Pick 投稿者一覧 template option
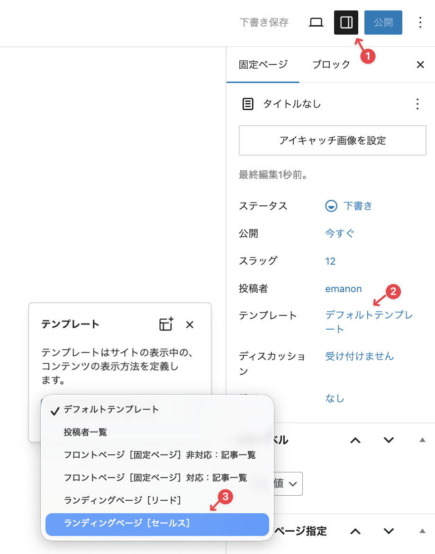The width and height of the screenshot is (435, 554). tap(85, 432)
